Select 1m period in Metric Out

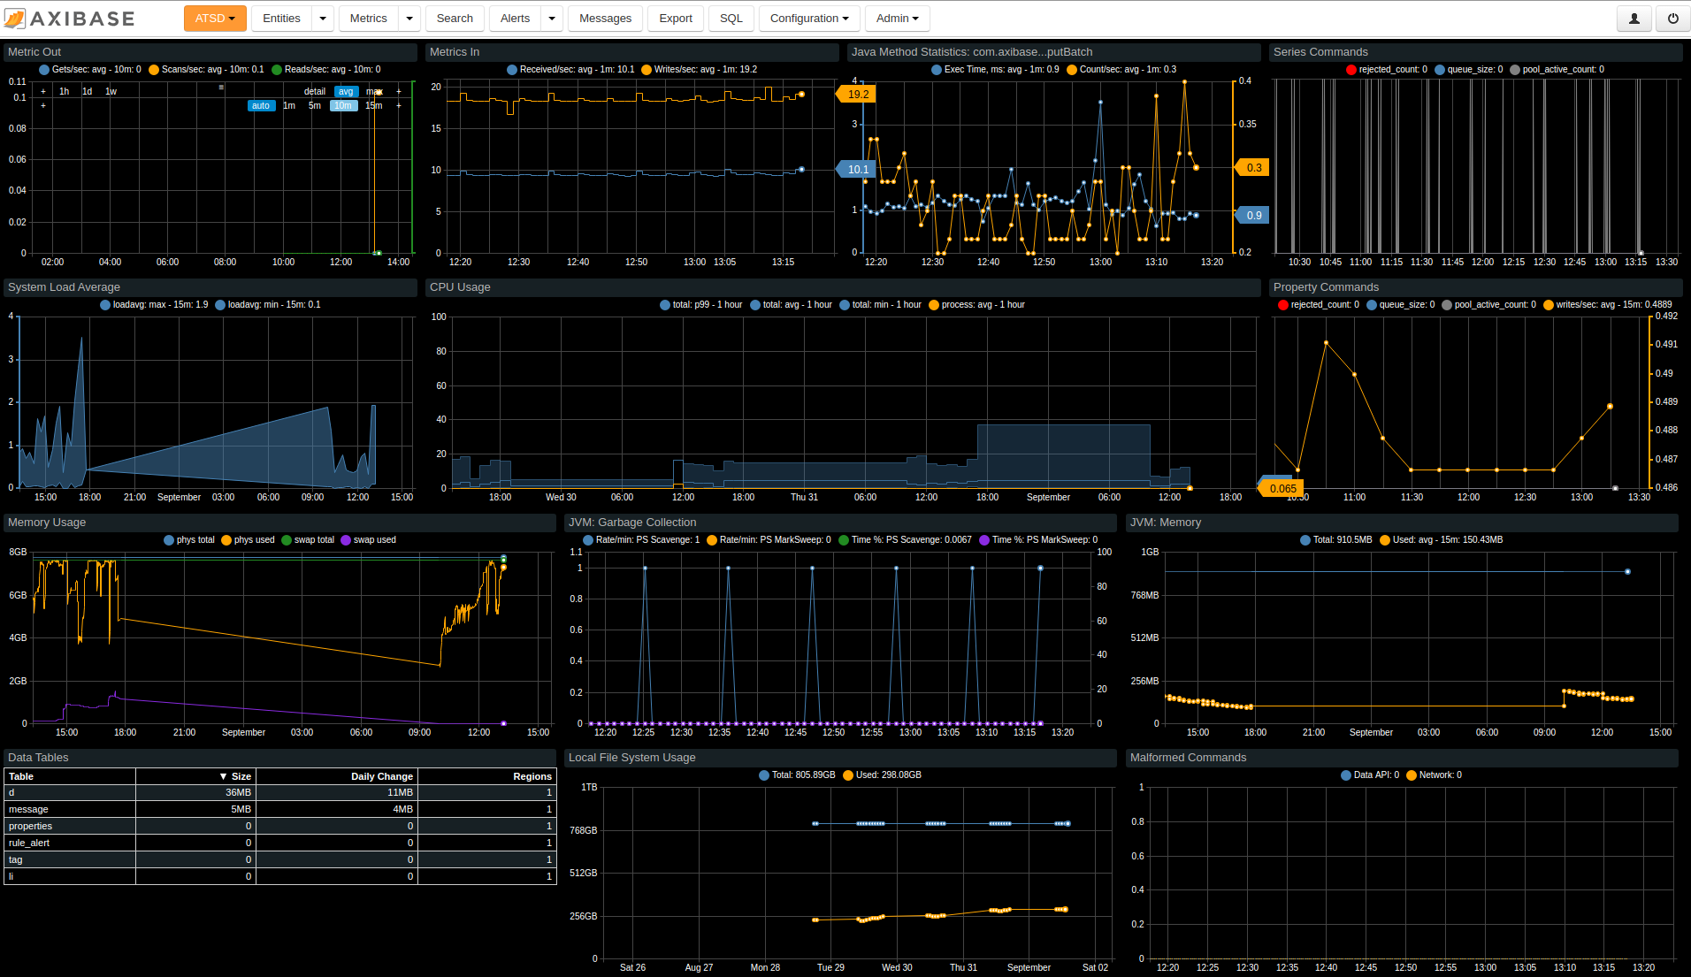click(x=289, y=105)
